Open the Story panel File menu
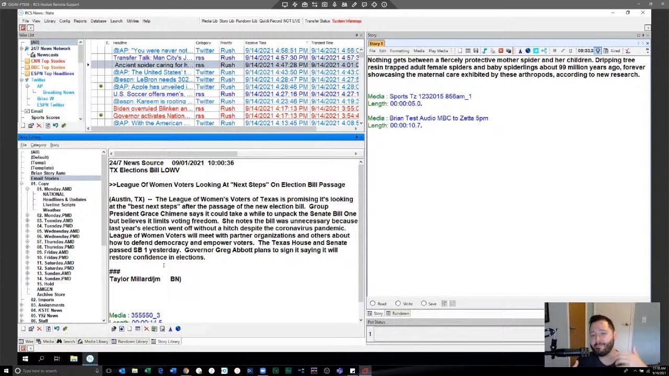This screenshot has width=669, height=376. click(x=372, y=51)
